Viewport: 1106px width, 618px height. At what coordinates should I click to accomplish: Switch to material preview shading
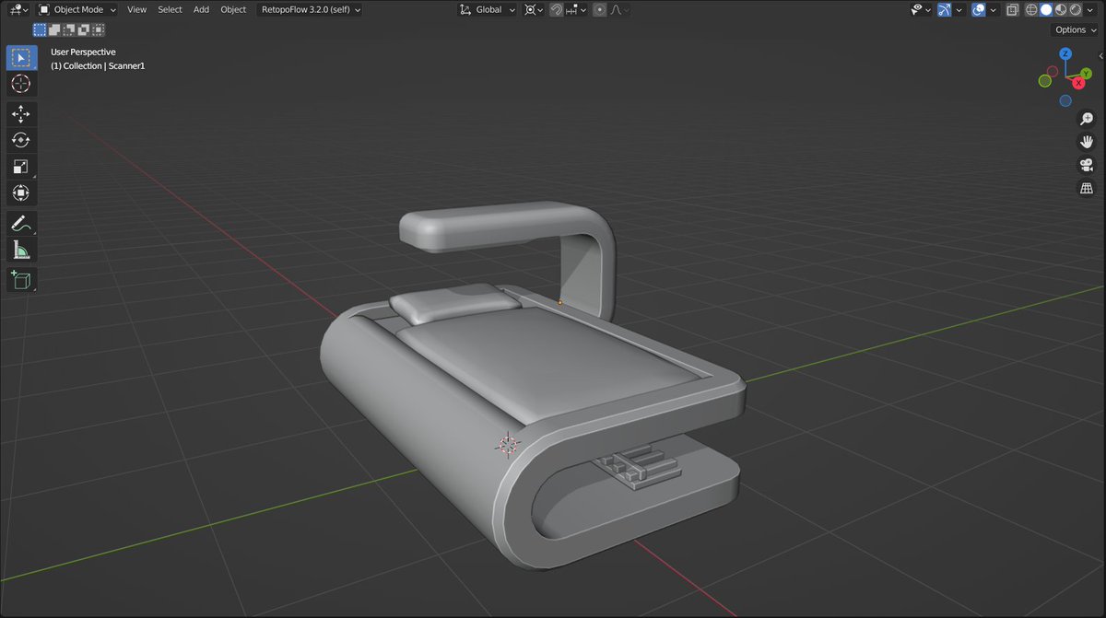[1060, 9]
